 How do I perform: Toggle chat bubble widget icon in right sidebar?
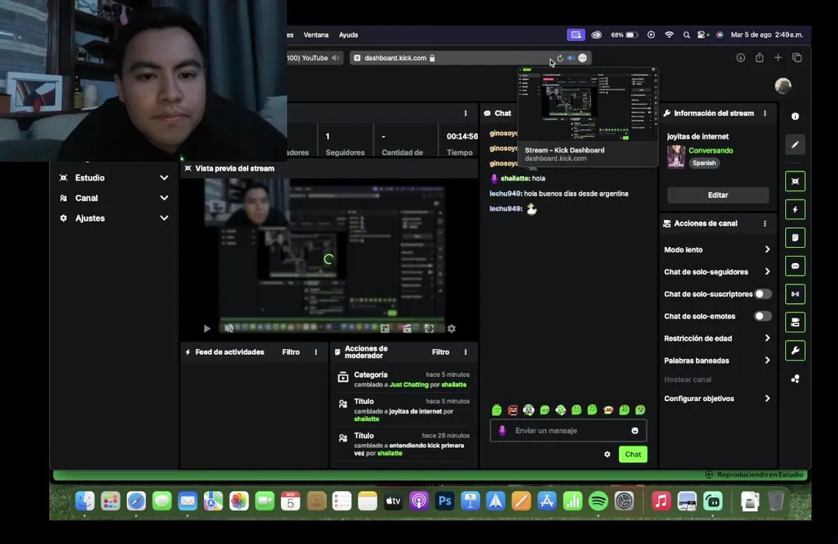coord(795,266)
